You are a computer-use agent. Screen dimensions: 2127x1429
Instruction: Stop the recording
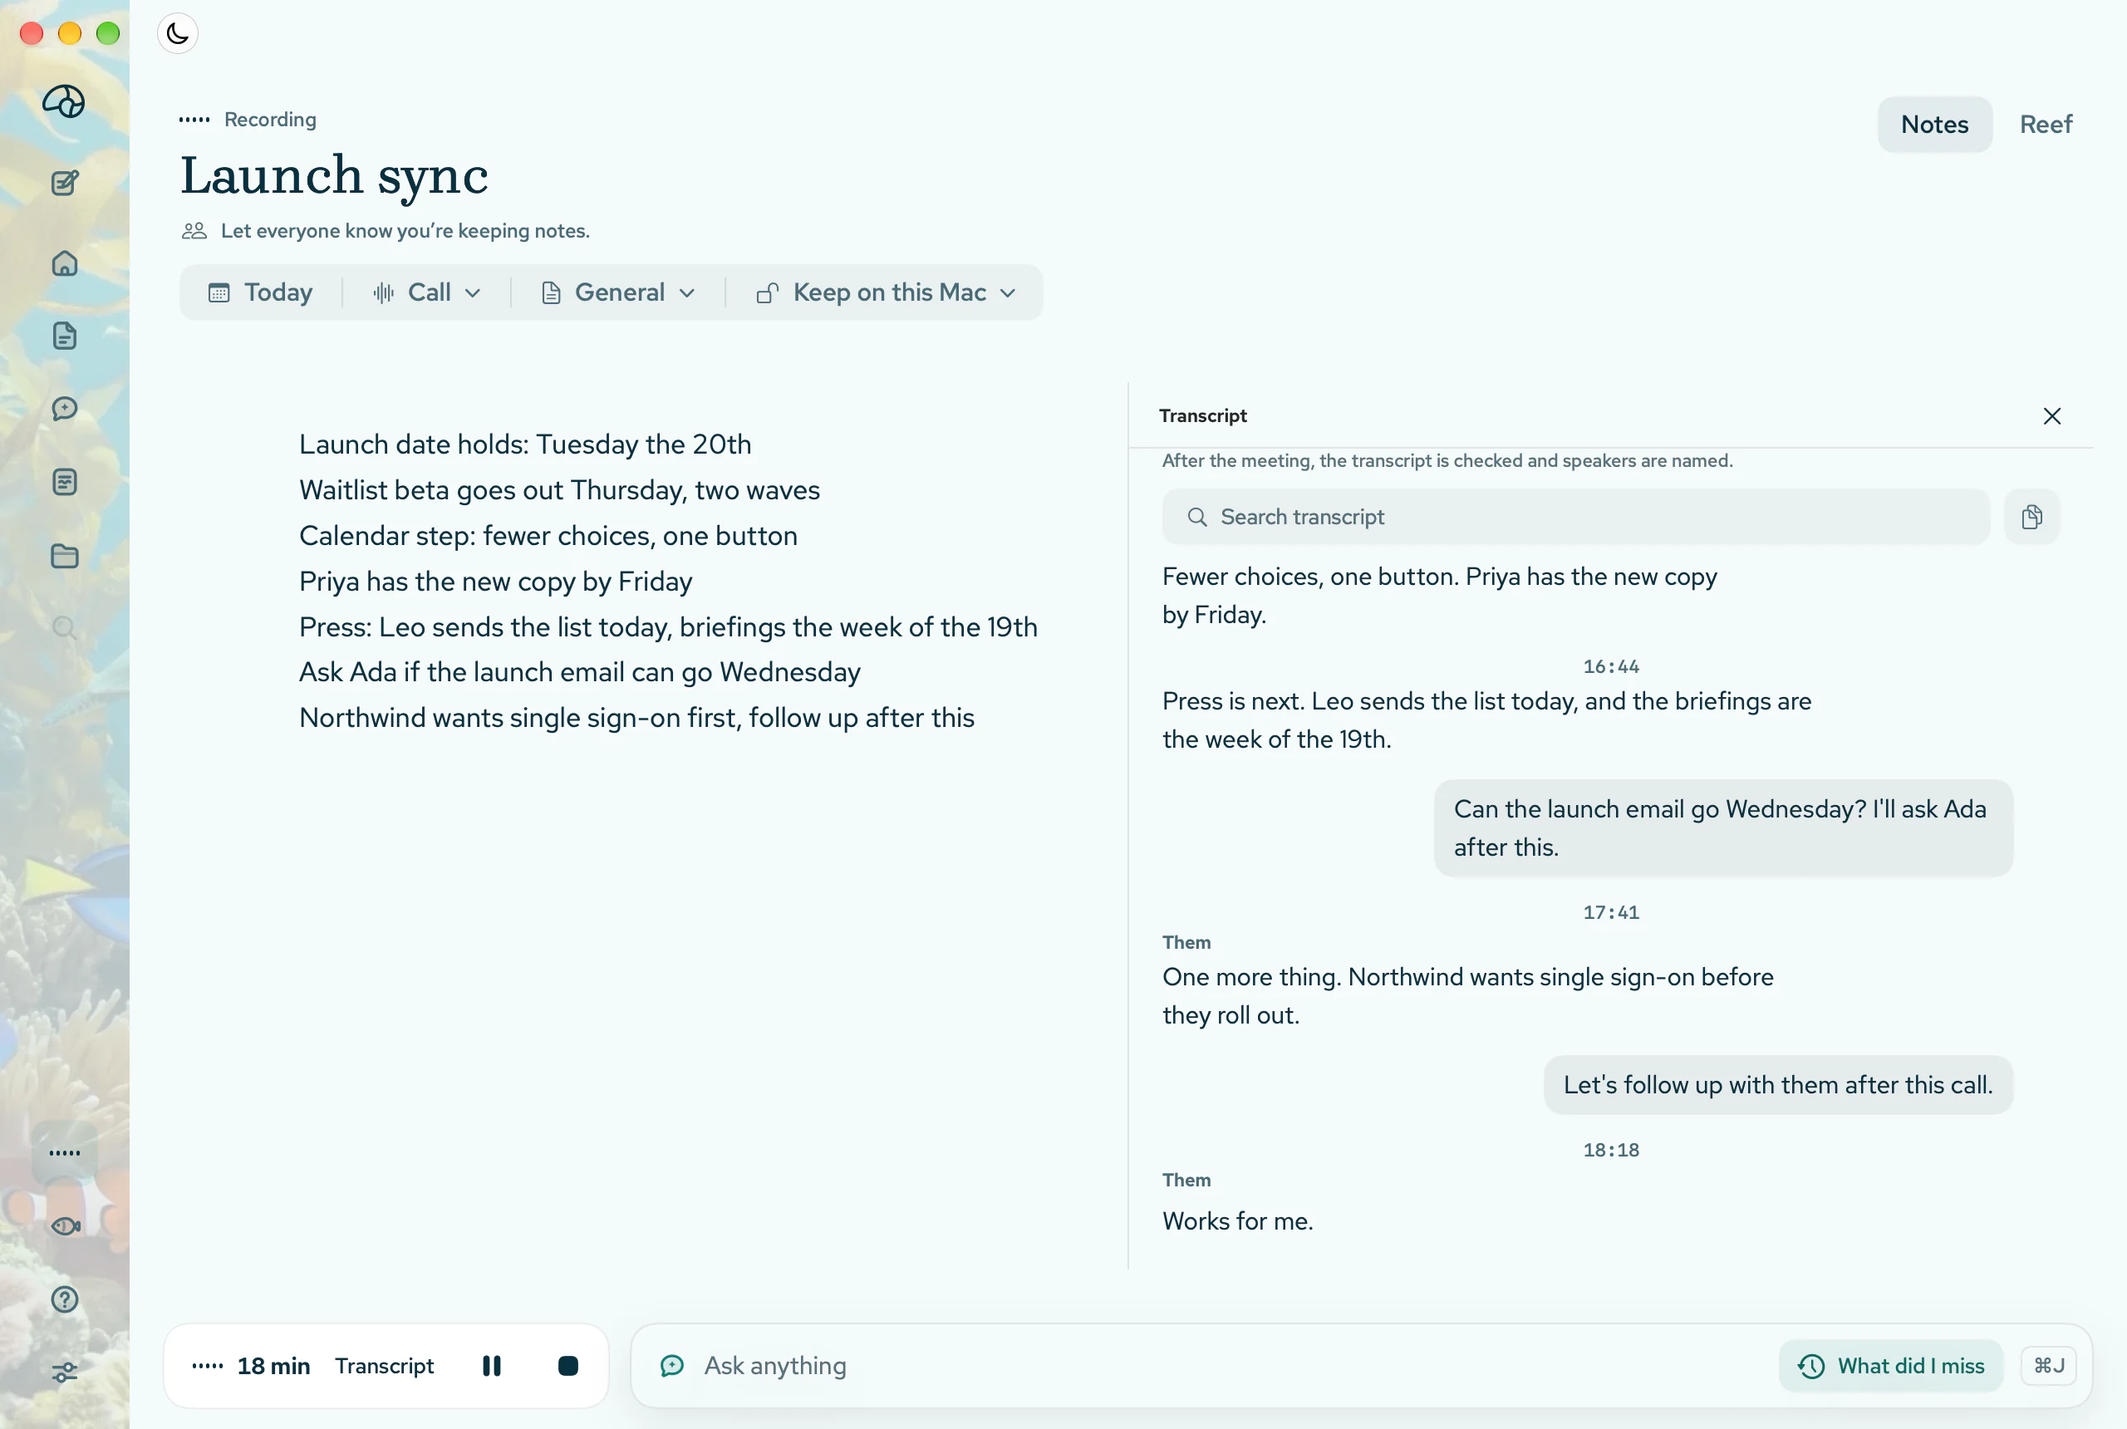click(x=567, y=1365)
